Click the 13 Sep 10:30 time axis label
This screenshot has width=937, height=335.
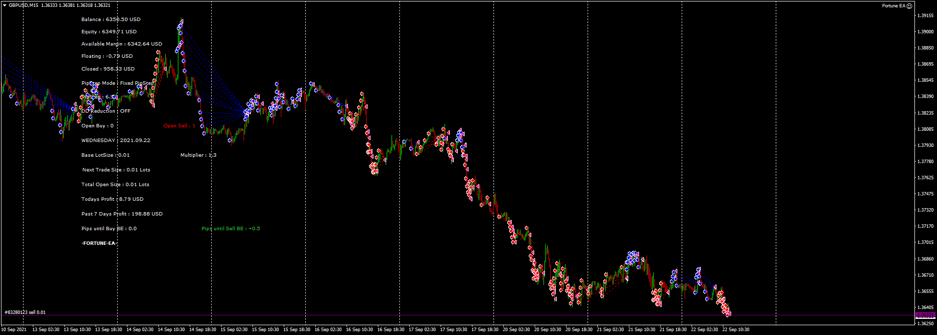pyautogui.click(x=77, y=330)
